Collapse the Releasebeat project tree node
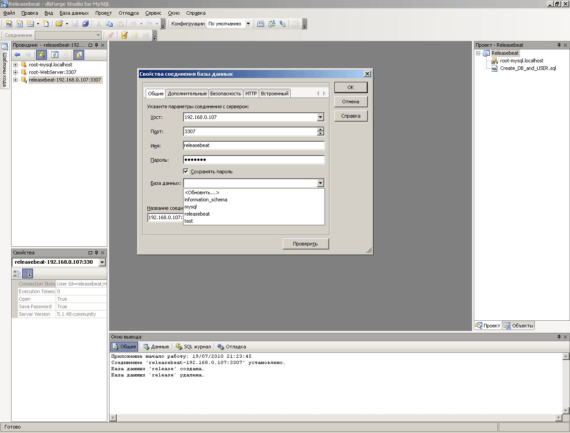 point(478,53)
